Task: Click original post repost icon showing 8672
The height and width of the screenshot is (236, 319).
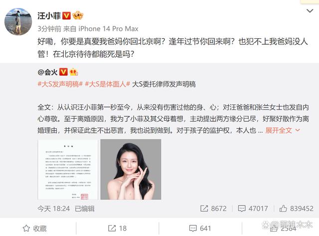Action: (x=213, y=209)
